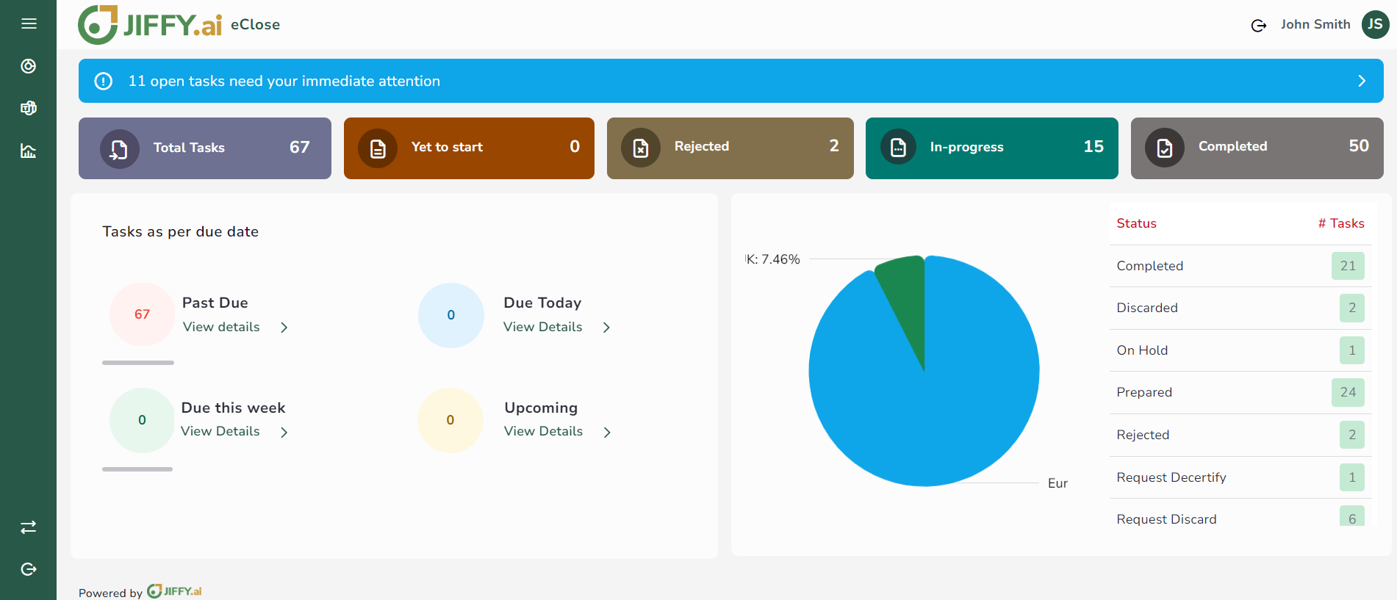Expand the open tasks alert banner arrow

tap(1361, 81)
